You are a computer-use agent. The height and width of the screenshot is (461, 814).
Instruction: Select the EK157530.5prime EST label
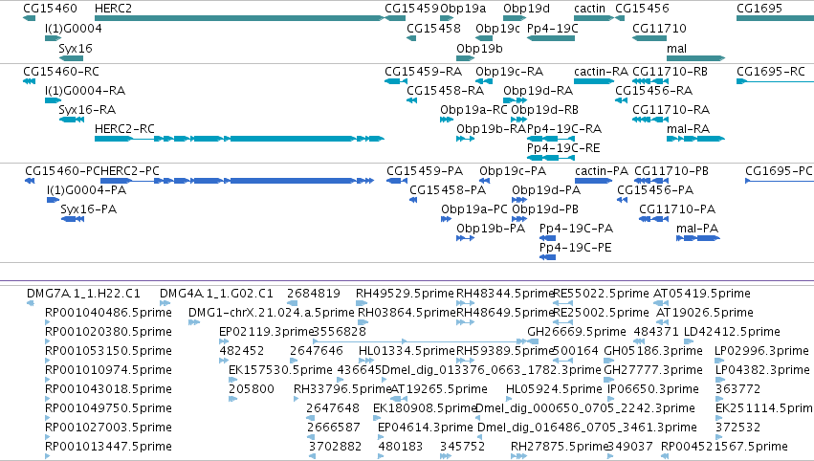pos(280,370)
